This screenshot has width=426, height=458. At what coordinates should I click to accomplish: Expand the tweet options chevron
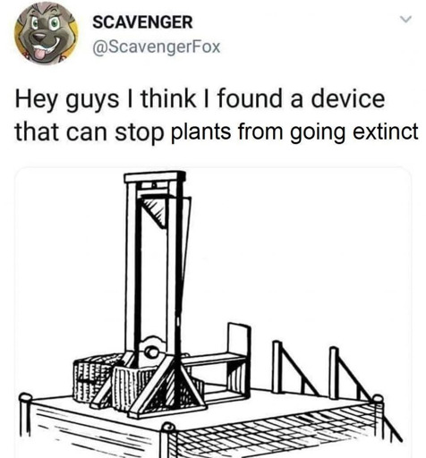tap(405, 20)
